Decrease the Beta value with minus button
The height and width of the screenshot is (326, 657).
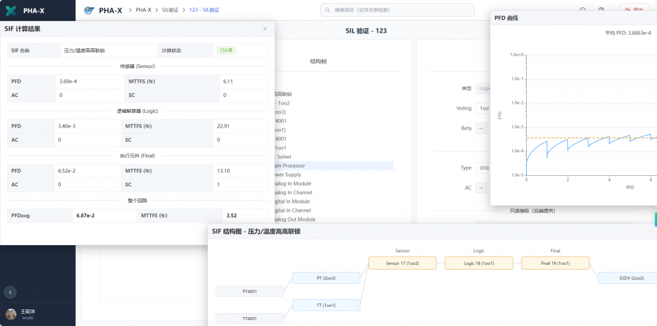tap(481, 128)
